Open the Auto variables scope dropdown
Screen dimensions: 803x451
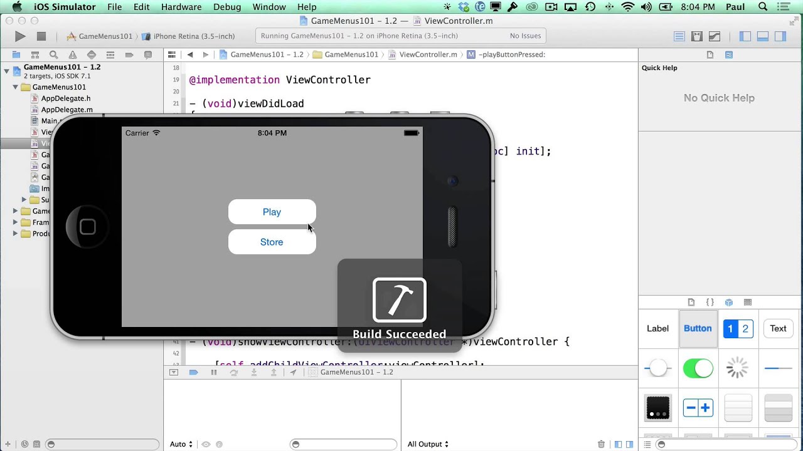tap(181, 444)
